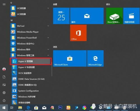Open the UC浏览器 app with orange icon
This screenshot has height=111, width=140.
point(30,14)
